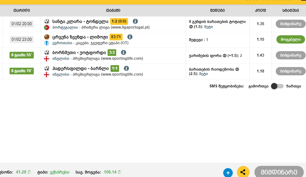This screenshot has width=306, height=177.
Task: Click the 1:1 live score badge
Action: point(115,68)
